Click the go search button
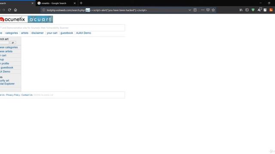 click(x=13, y=43)
